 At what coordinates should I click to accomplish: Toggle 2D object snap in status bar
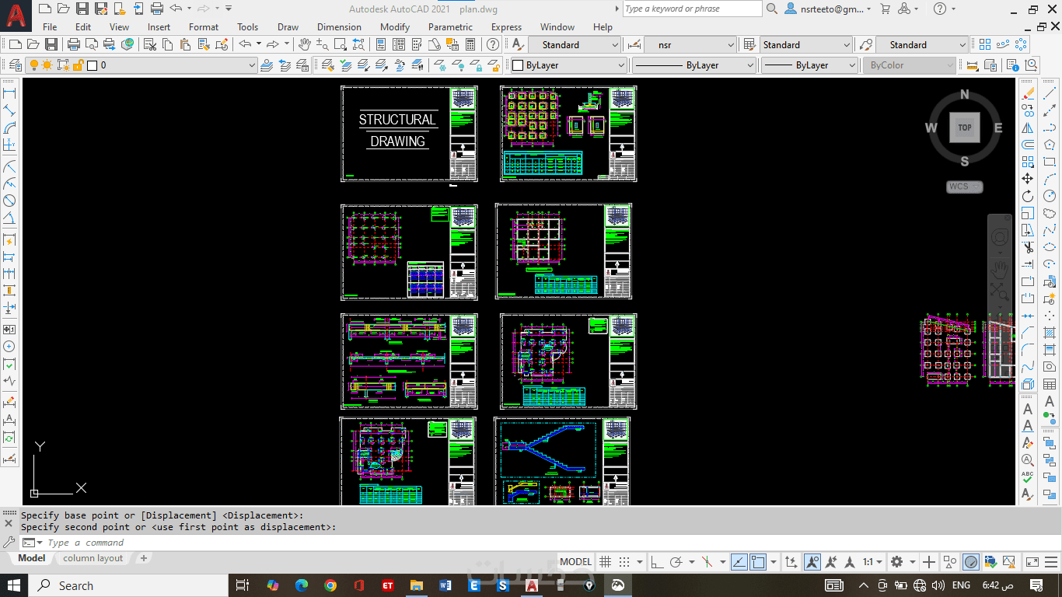click(757, 561)
